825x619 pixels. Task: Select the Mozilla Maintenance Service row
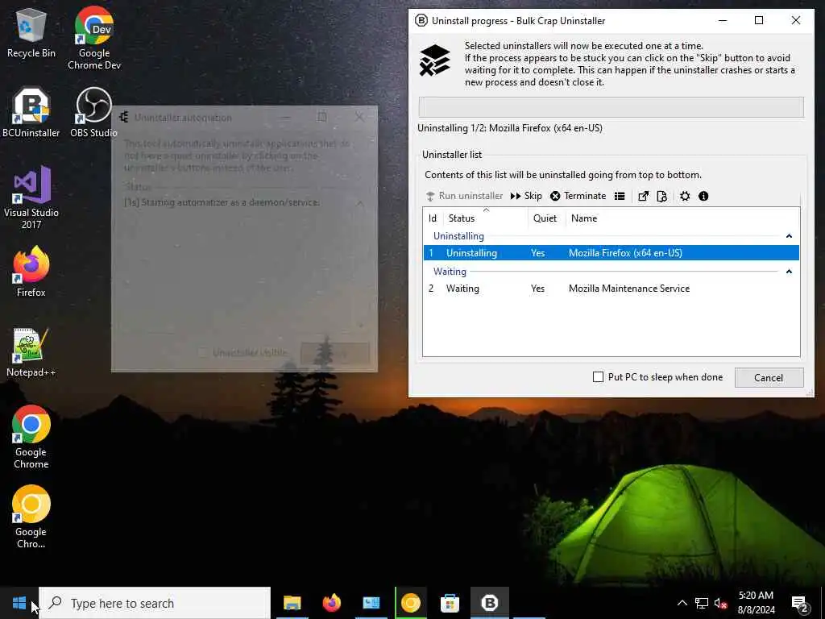(x=611, y=289)
